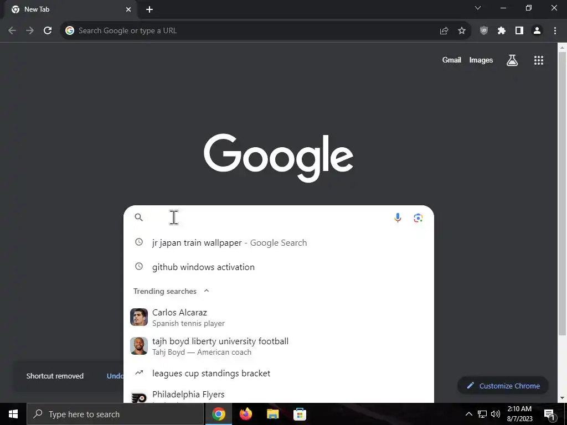
Task: Open Search Labs flask icon
Action: coord(512,60)
